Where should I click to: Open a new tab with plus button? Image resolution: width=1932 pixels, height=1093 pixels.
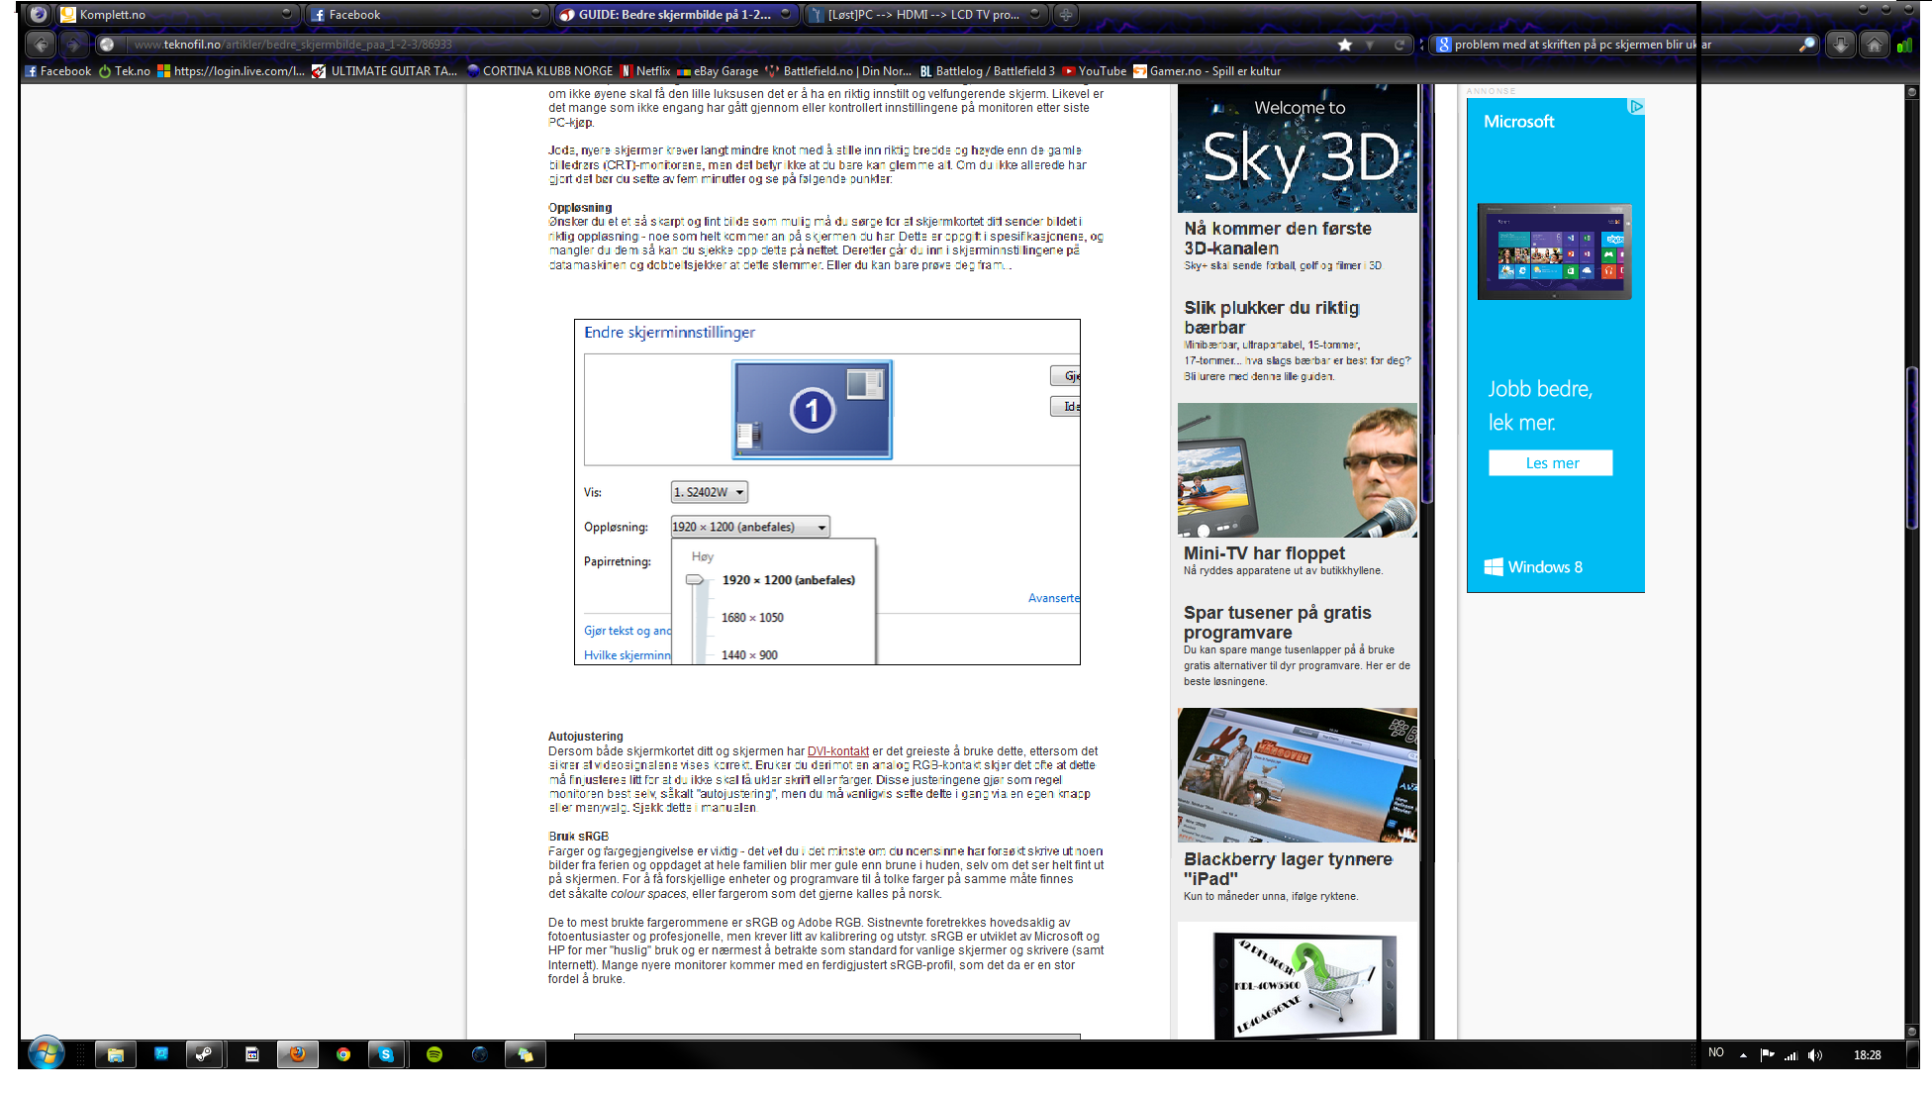tap(1065, 14)
